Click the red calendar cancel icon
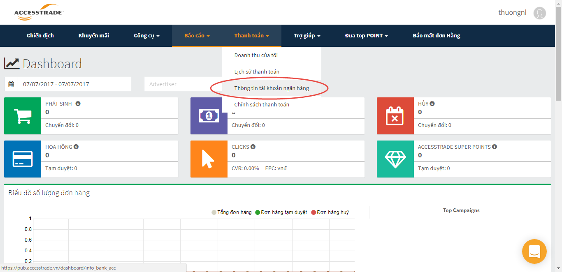 pyautogui.click(x=395, y=116)
